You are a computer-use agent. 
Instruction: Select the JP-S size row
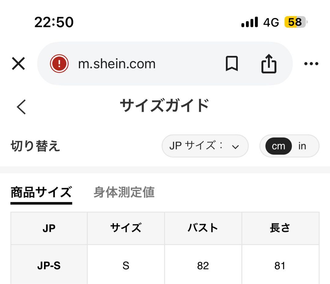coord(165,265)
